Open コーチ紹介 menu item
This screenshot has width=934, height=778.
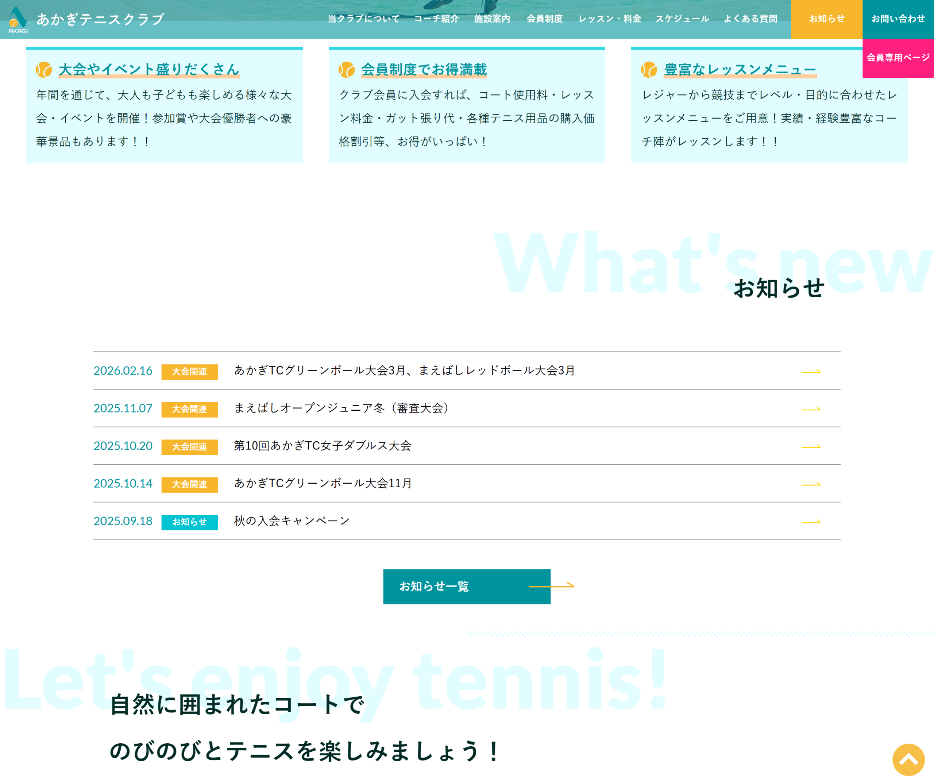[x=436, y=19]
